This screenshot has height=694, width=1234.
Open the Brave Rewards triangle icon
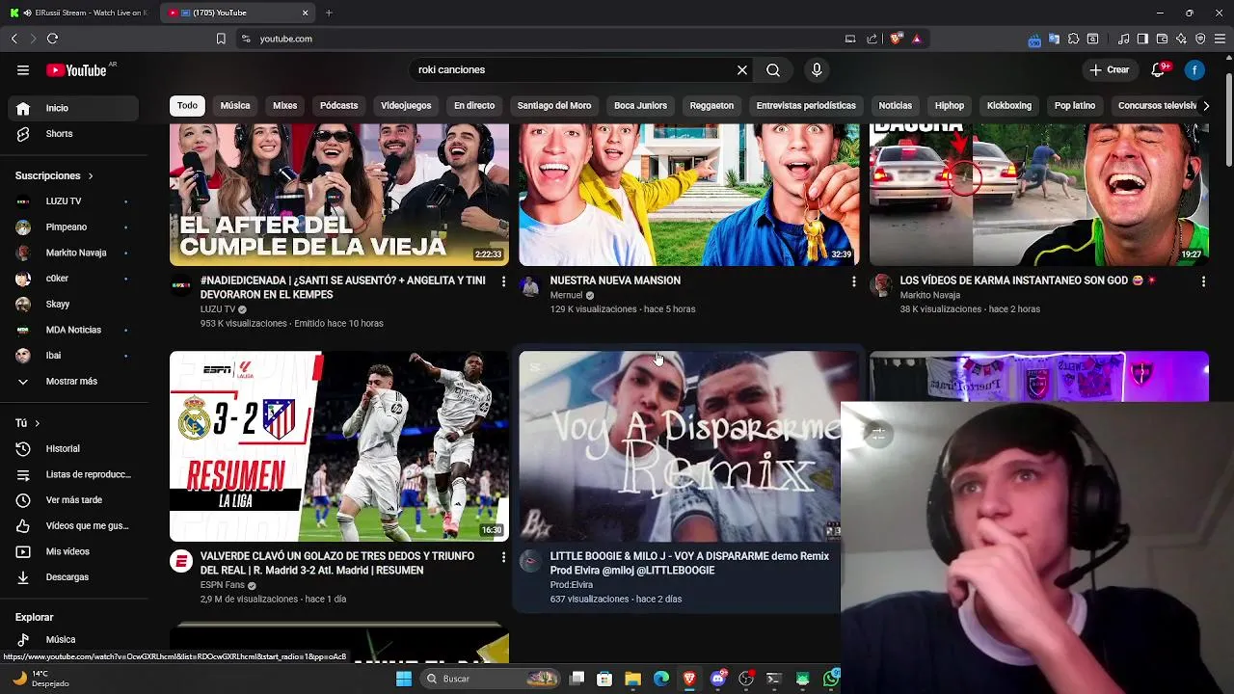pyautogui.click(x=916, y=39)
